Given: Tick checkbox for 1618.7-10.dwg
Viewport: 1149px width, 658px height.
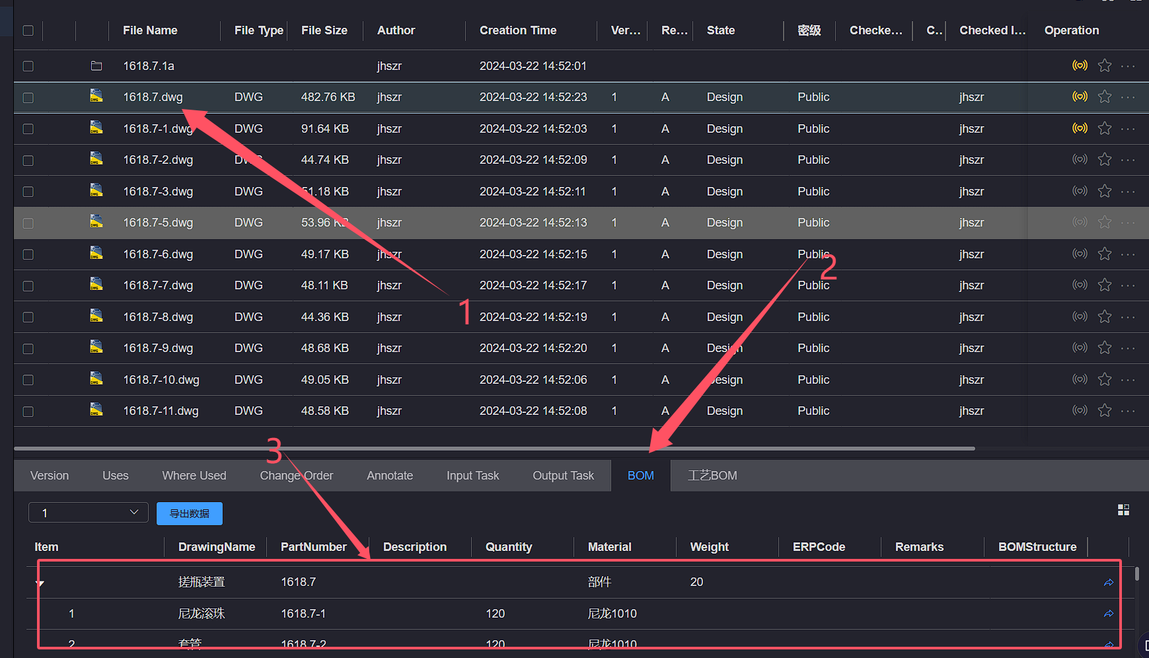Looking at the screenshot, I should click(x=28, y=380).
